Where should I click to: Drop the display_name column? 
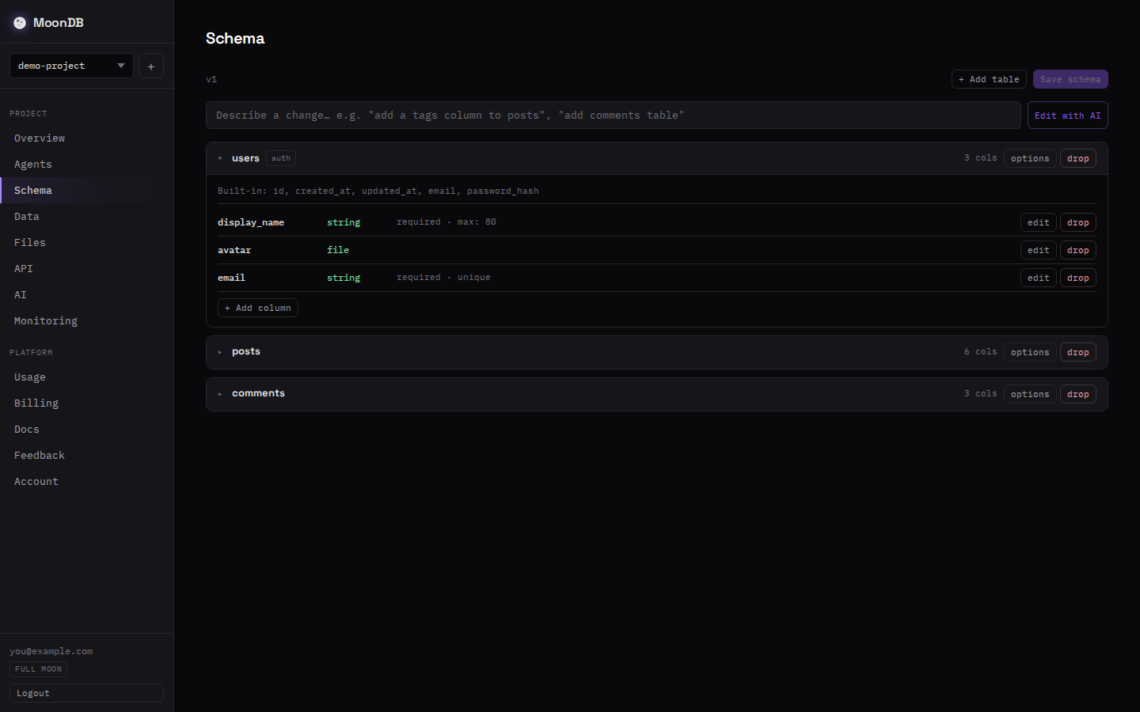point(1078,222)
